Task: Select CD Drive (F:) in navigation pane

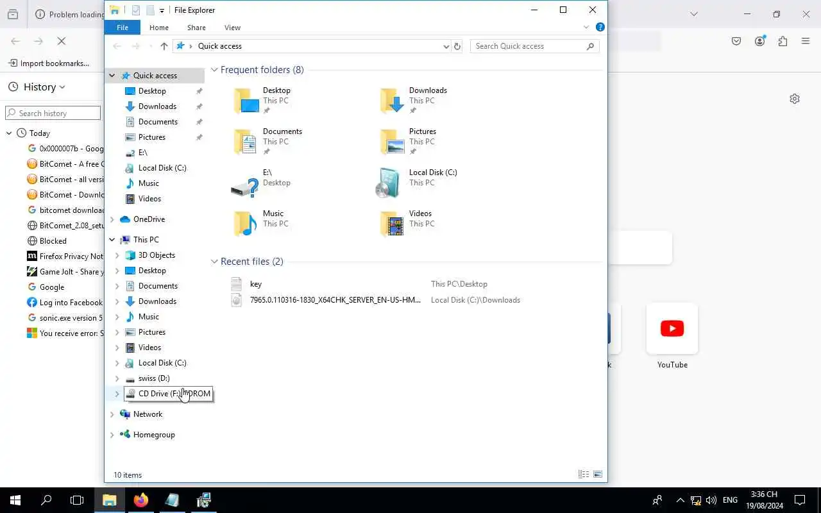Action: [x=169, y=394]
